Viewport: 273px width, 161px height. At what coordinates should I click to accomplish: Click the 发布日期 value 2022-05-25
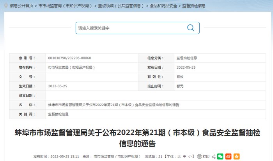pos(186,68)
